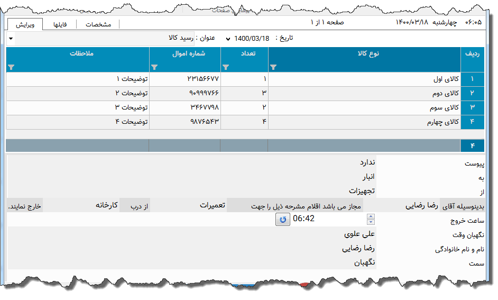Switch to the ویرایش tab
This screenshot has height=300, width=498.
click(25, 24)
